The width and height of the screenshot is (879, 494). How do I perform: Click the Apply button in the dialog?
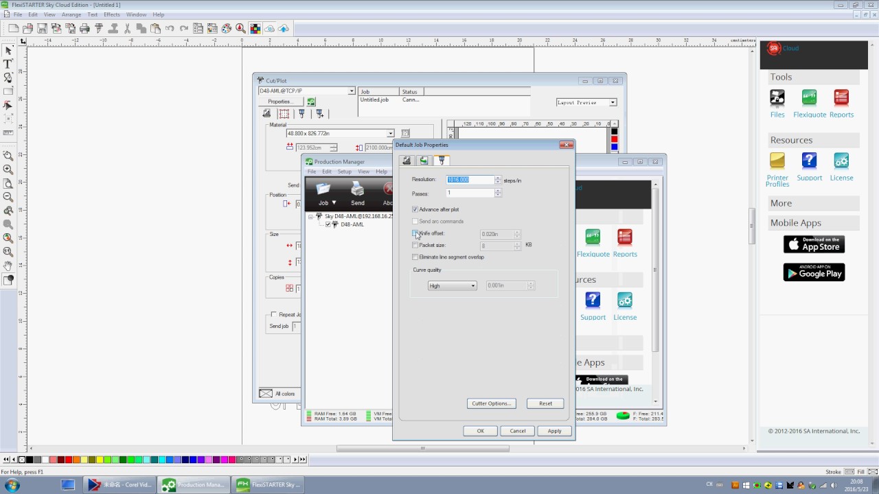[554, 431]
